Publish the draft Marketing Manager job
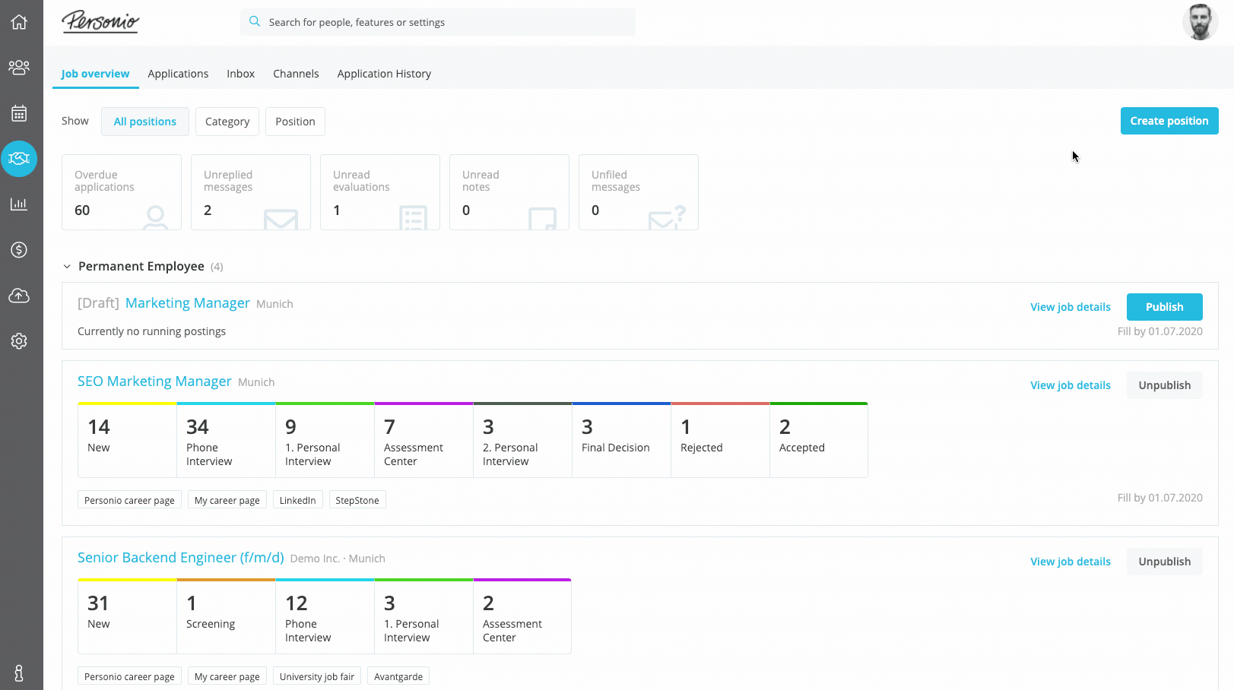 (x=1164, y=307)
